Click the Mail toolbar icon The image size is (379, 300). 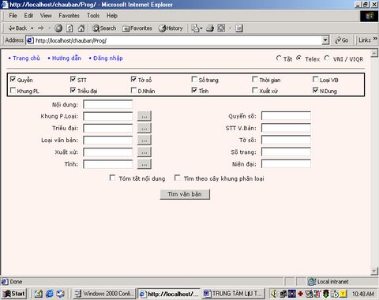point(195,28)
